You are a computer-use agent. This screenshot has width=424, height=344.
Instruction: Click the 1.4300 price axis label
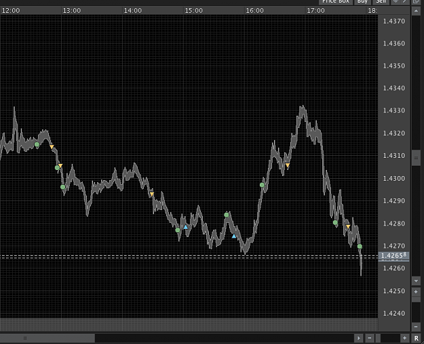(394, 179)
